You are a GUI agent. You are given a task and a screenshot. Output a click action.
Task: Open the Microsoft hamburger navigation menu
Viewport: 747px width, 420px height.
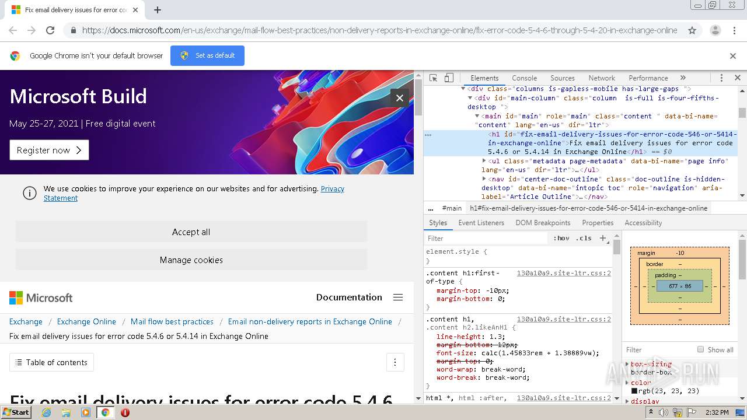click(398, 297)
